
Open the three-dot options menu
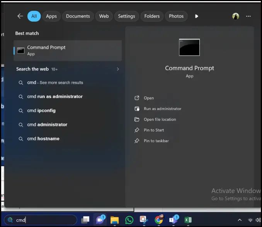[x=248, y=16]
